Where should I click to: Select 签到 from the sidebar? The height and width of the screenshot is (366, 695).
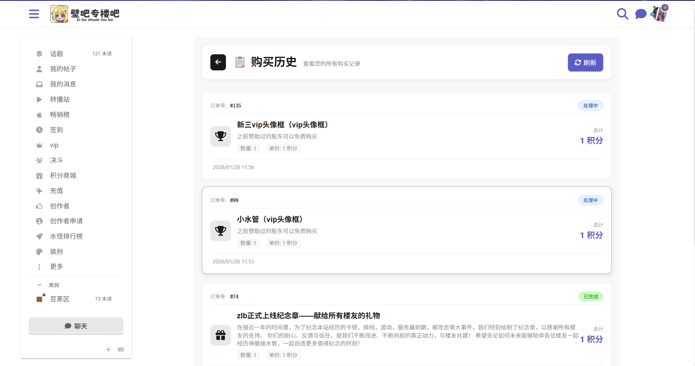point(56,130)
